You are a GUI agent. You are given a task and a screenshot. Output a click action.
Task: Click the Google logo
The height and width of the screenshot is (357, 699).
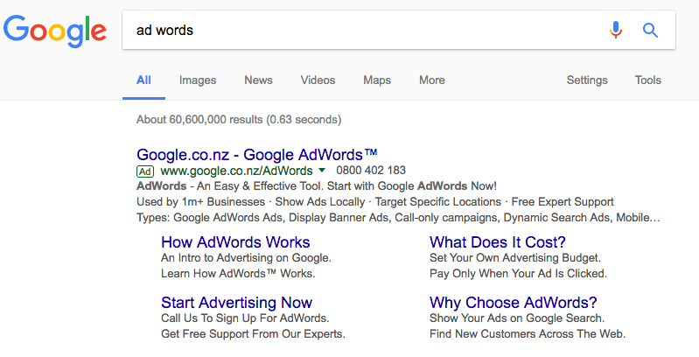(55, 31)
